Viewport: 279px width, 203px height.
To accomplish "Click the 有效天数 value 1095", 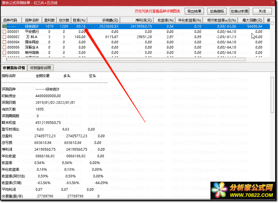I will click(39, 109).
